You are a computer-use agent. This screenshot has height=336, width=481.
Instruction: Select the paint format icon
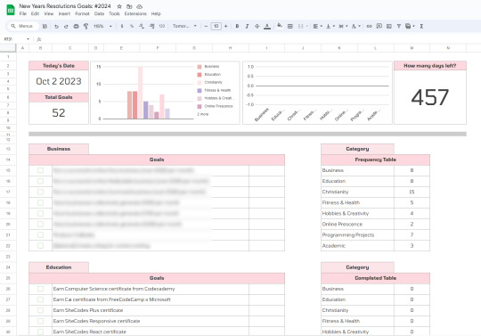(86, 27)
